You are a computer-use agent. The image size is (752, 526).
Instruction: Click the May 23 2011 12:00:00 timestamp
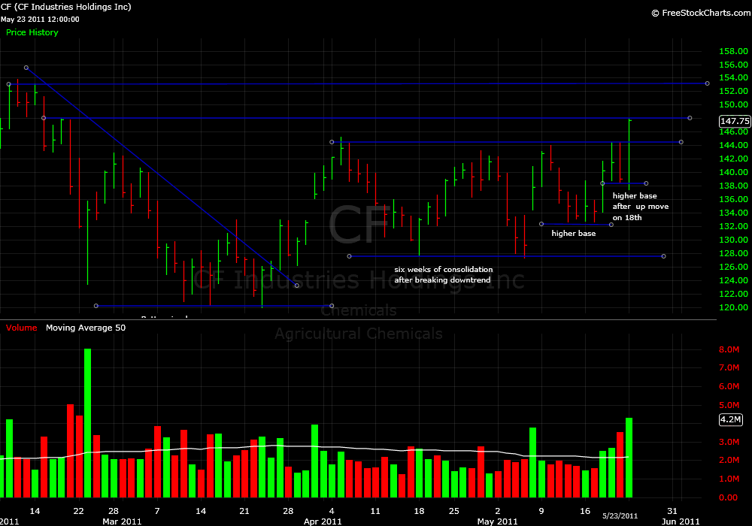[40, 20]
